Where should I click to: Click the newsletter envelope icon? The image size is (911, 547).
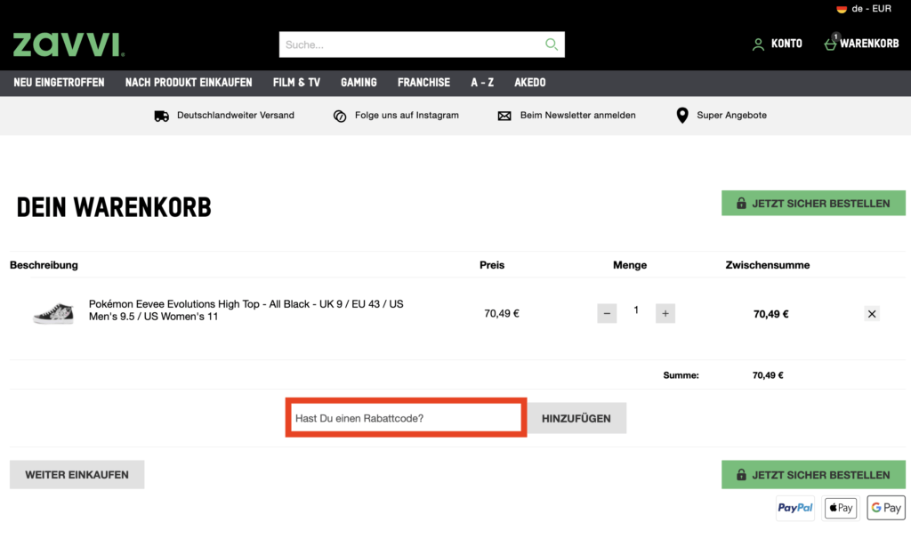click(504, 116)
